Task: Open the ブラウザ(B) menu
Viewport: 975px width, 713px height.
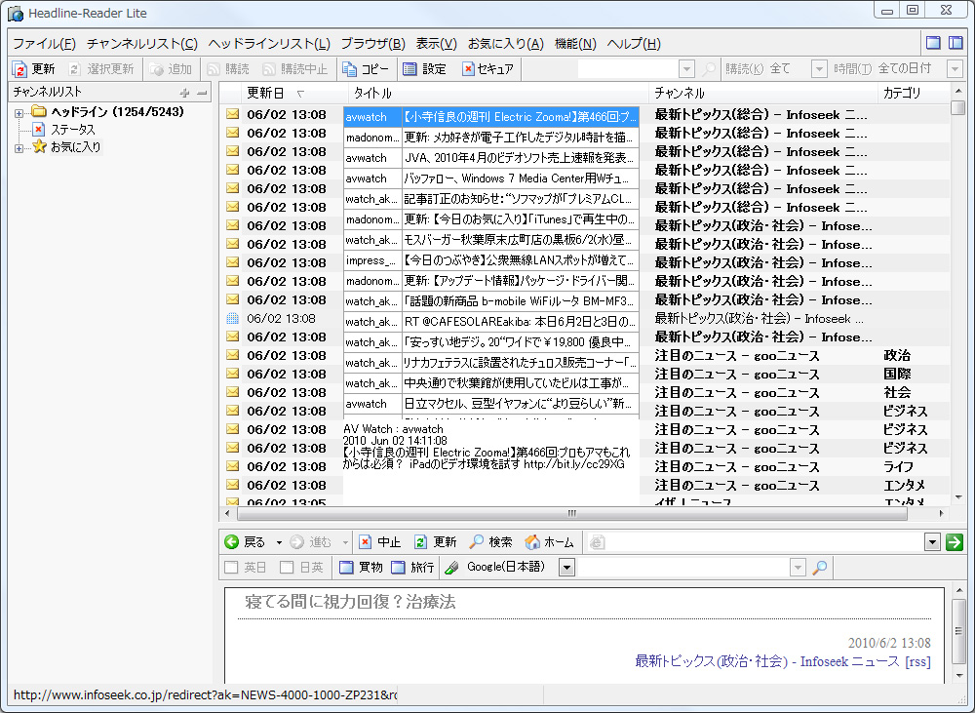Action: (373, 44)
